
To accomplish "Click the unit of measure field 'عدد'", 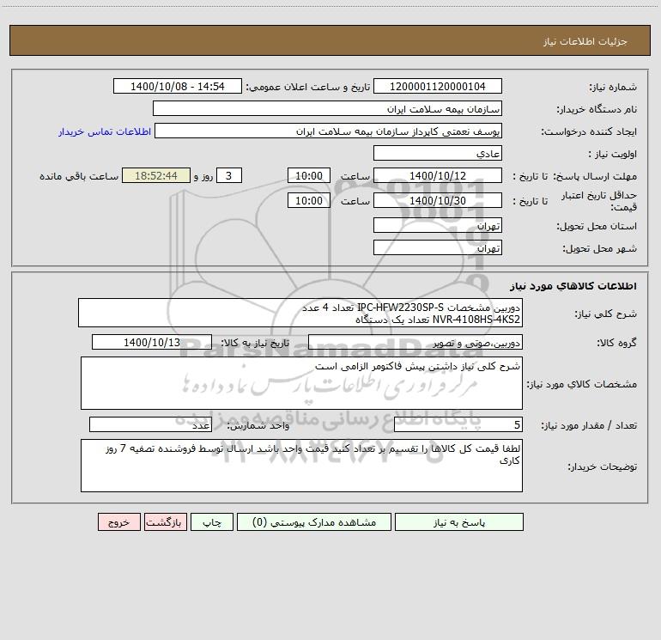I will tap(150, 424).
